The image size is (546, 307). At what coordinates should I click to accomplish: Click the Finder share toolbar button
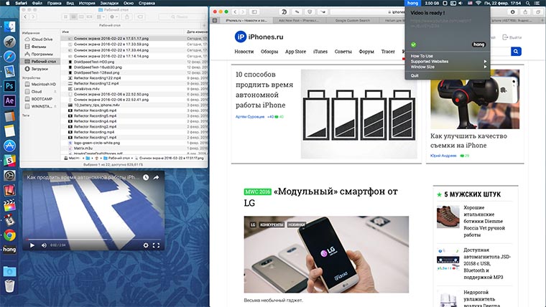(127, 16)
